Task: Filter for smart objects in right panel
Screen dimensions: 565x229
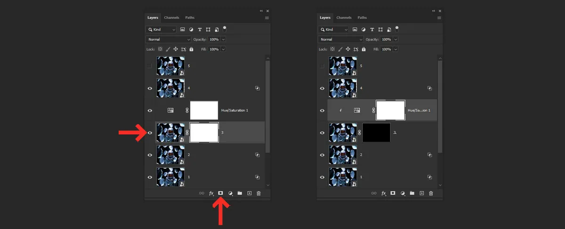Action: coord(389,30)
